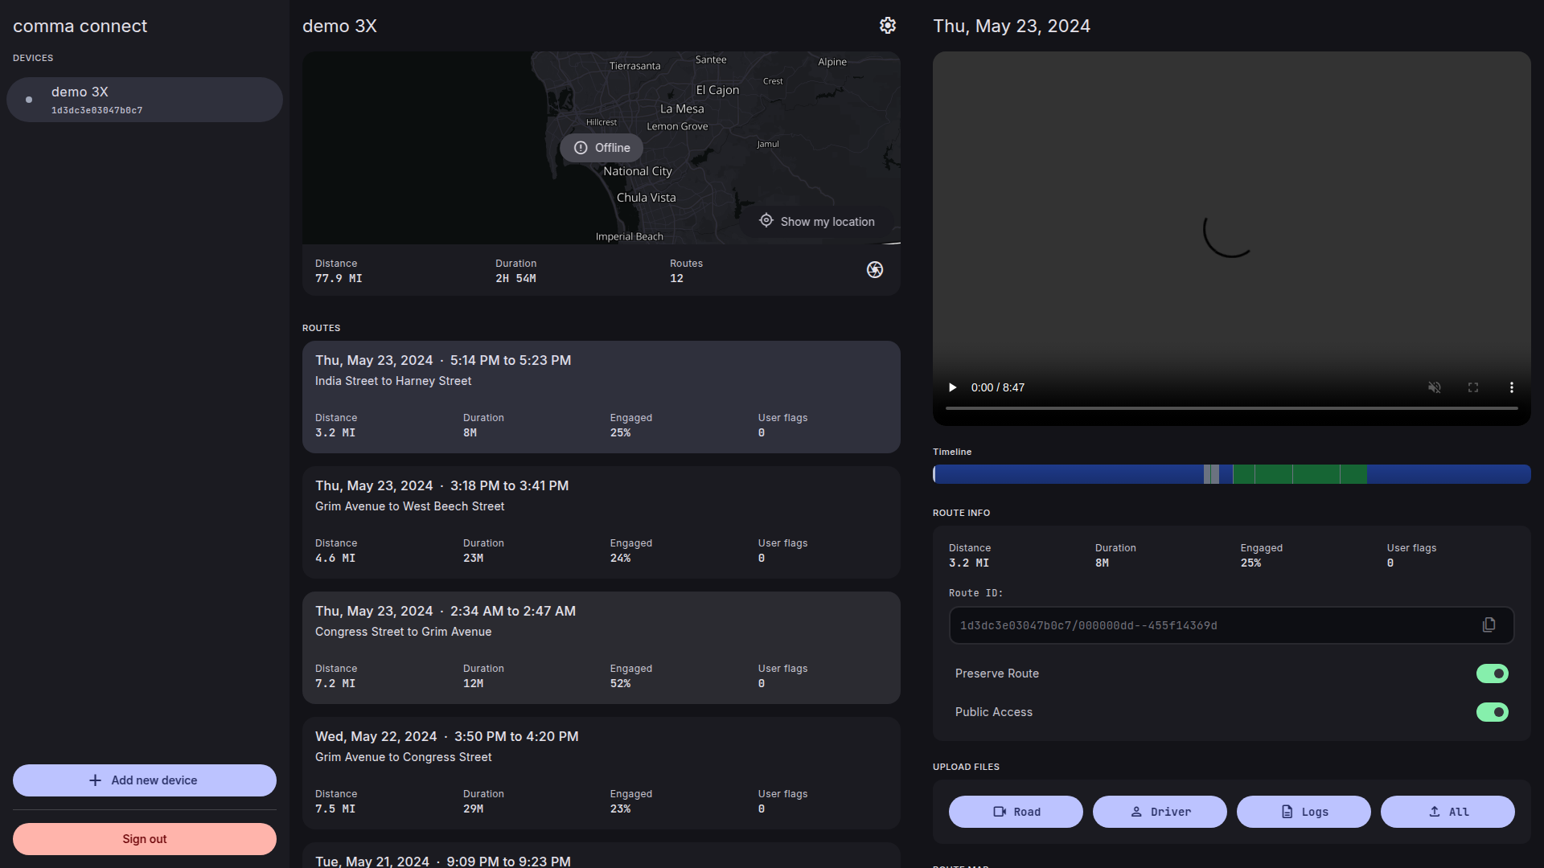The width and height of the screenshot is (1544, 868).
Task: Select demo 3X device in sidebar
Action: (x=145, y=100)
